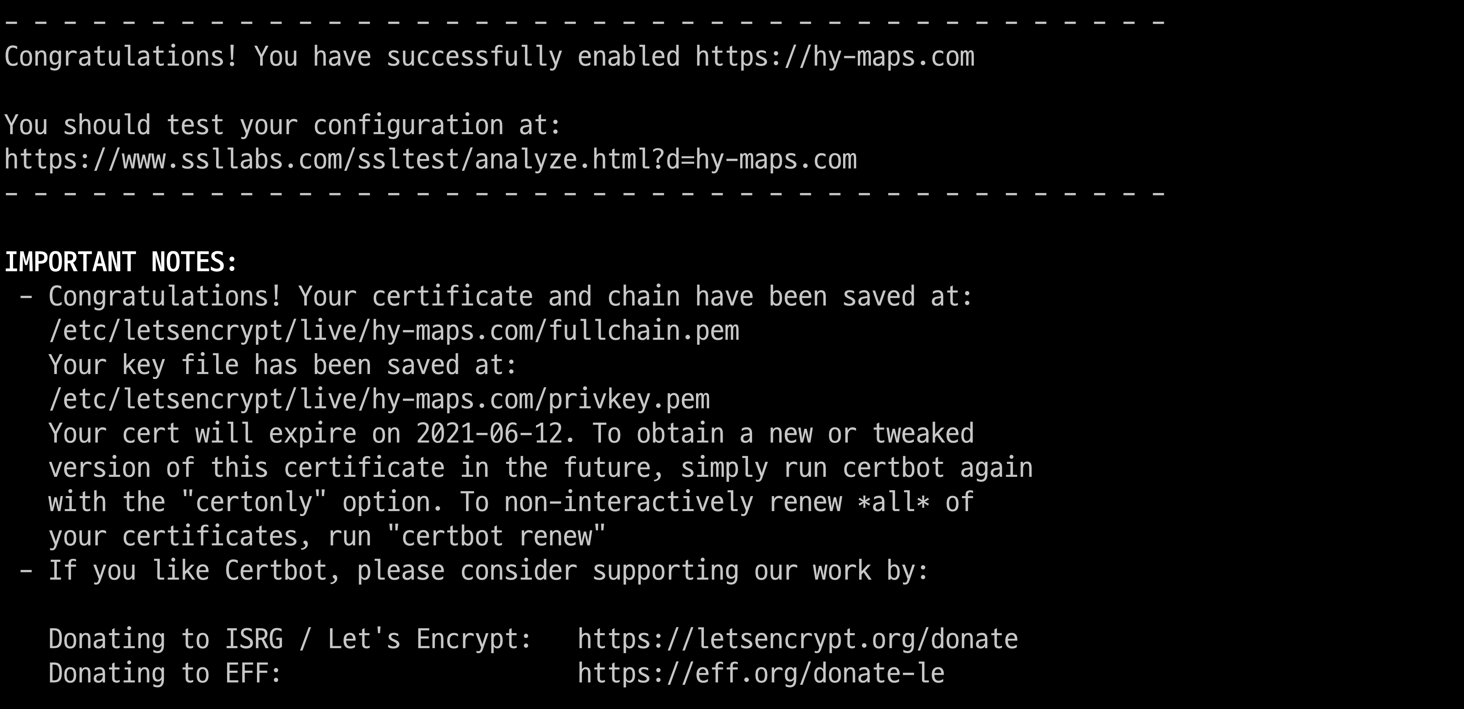Click "Your cert will expire on" text

click(225, 434)
